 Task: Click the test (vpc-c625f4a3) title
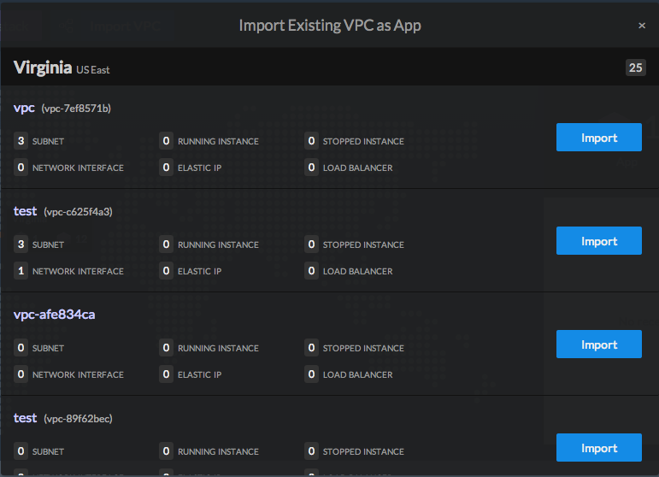pyautogui.click(x=63, y=211)
